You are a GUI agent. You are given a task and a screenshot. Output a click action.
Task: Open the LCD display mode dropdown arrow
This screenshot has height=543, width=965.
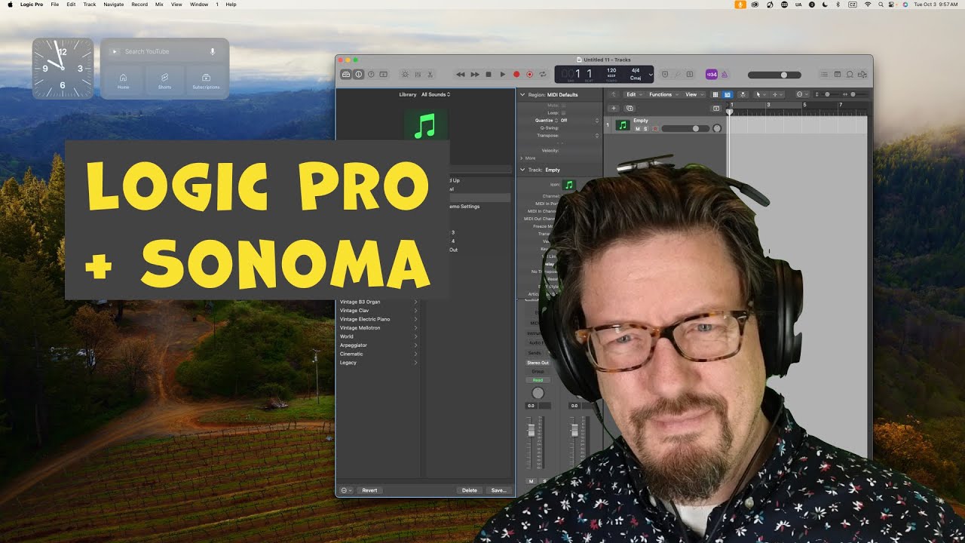click(651, 75)
